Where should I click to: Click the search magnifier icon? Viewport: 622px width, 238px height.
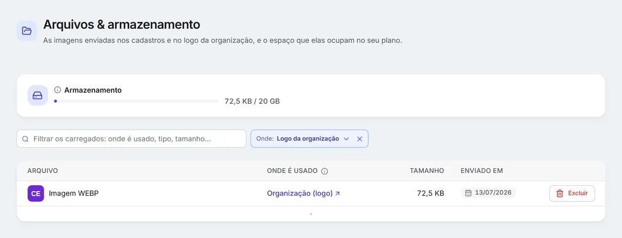(x=25, y=139)
